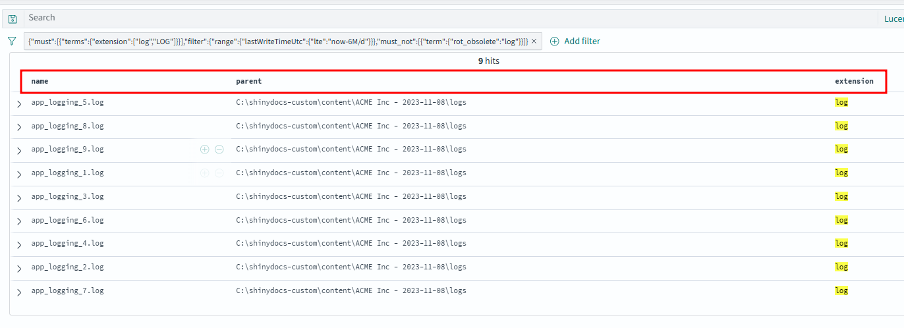Select the name column header

[40, 81]
